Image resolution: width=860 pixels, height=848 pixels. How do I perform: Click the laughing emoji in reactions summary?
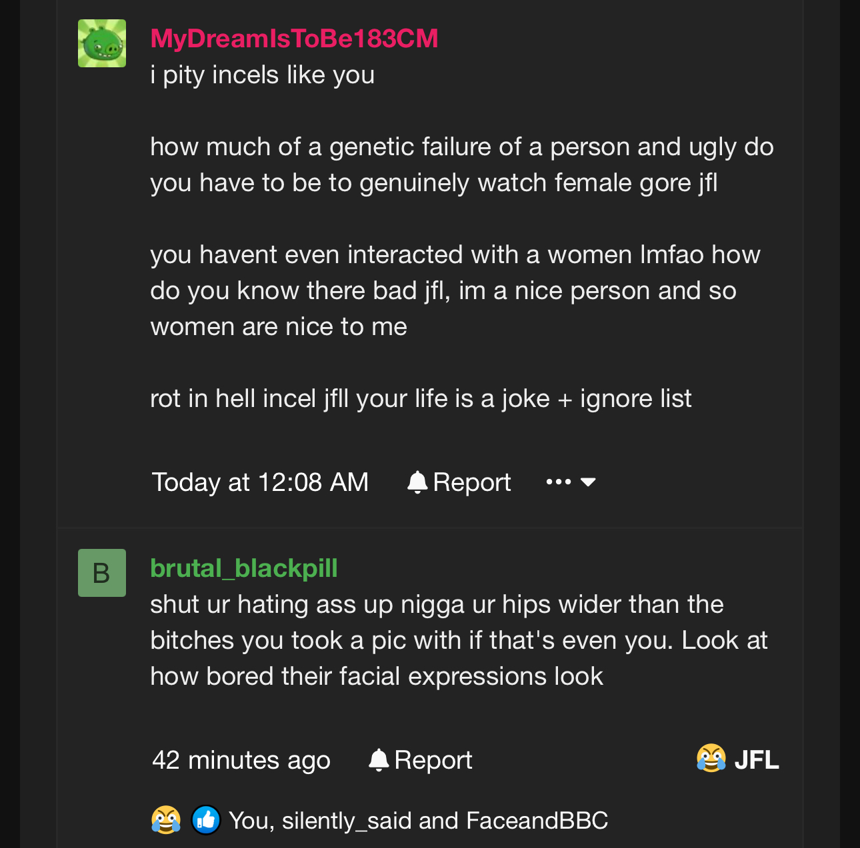[x=166, y=820]
